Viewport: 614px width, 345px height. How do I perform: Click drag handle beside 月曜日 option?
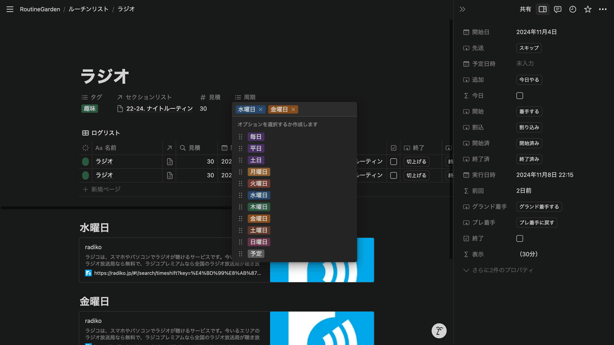[240, 172]
